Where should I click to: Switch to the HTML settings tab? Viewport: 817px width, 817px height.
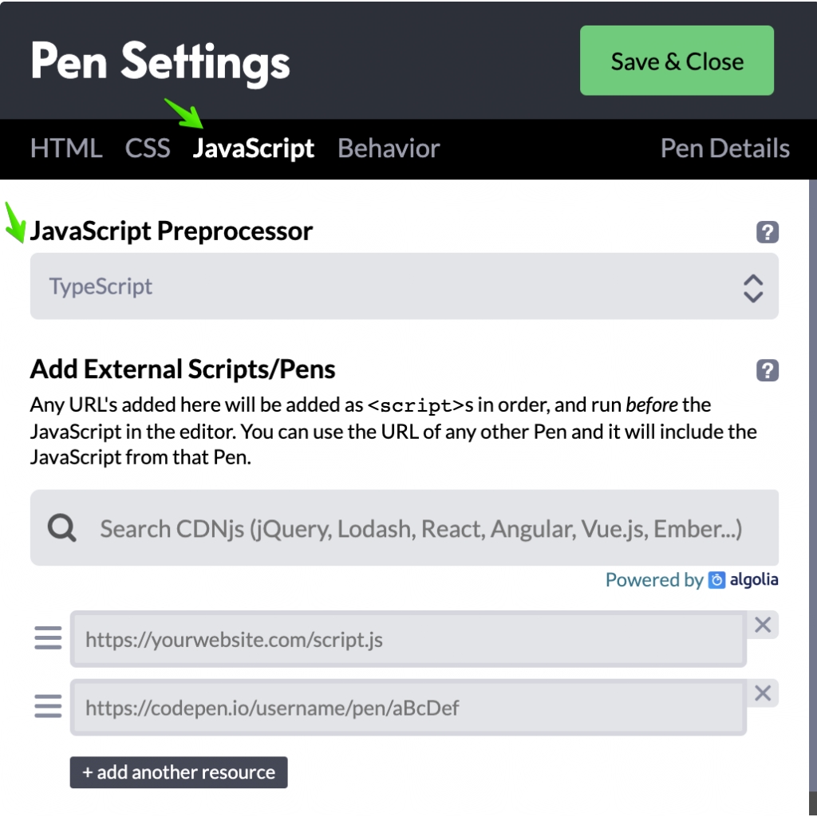point(66,148)
